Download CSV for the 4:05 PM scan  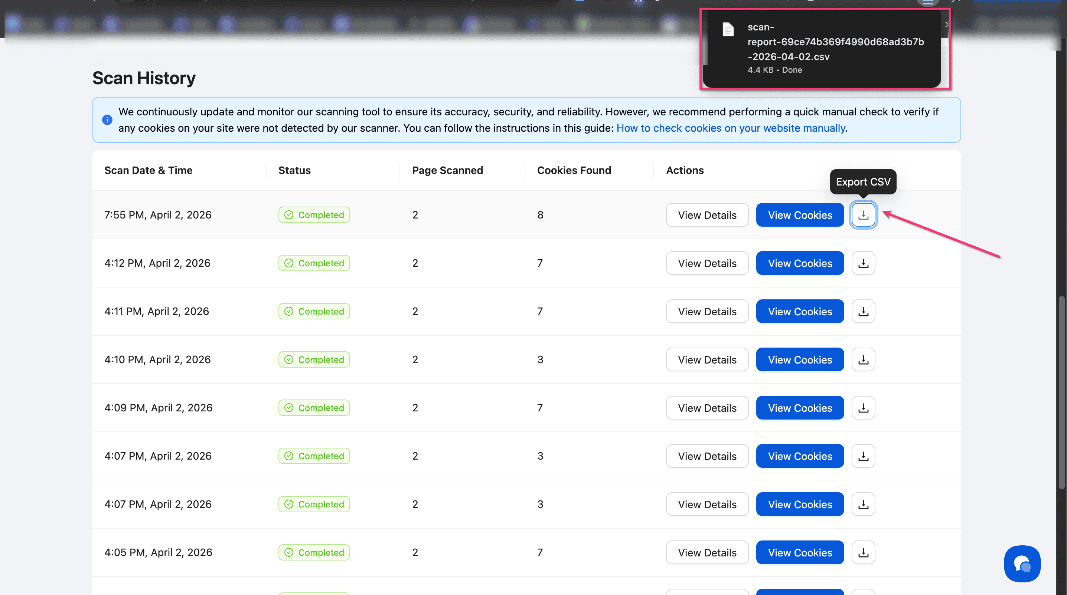863,552
